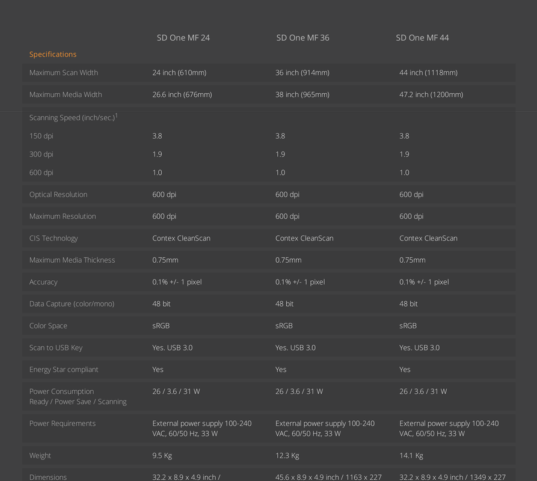Click Contex CleanScan in MF 36 column
Image resolution: width=537 pixels, height=481 pixels.
tap(304, 238)
